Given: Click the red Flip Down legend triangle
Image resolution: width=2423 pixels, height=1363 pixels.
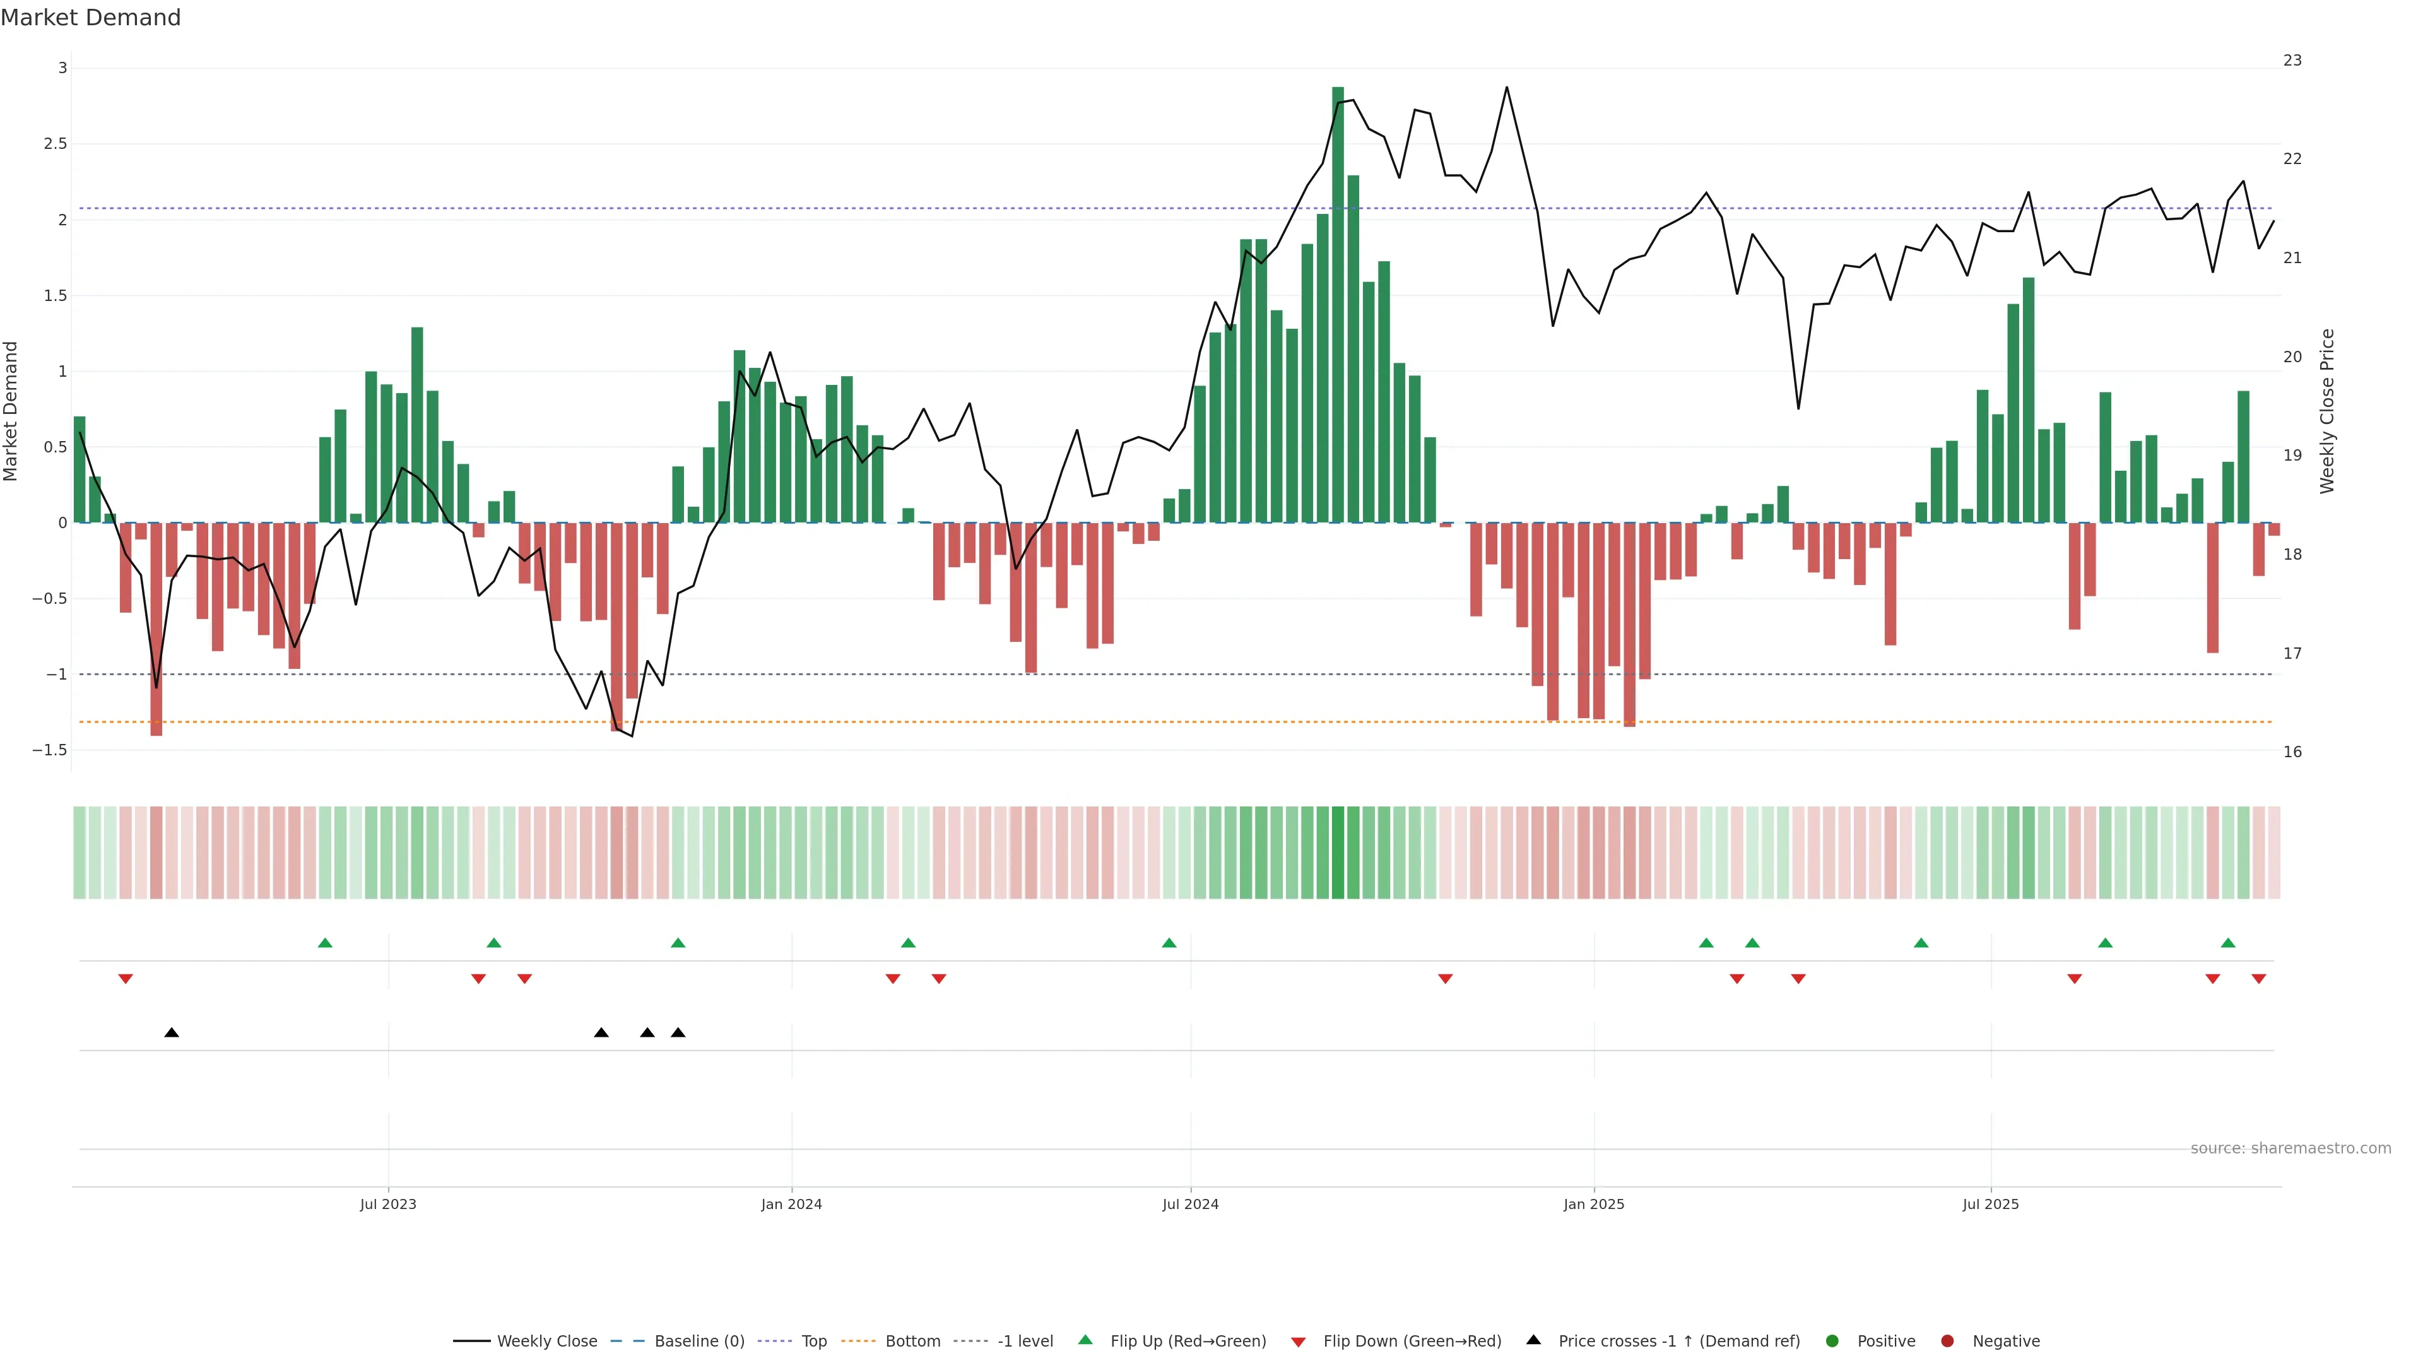Looking at the screenshot, I should (1298, 1342).
